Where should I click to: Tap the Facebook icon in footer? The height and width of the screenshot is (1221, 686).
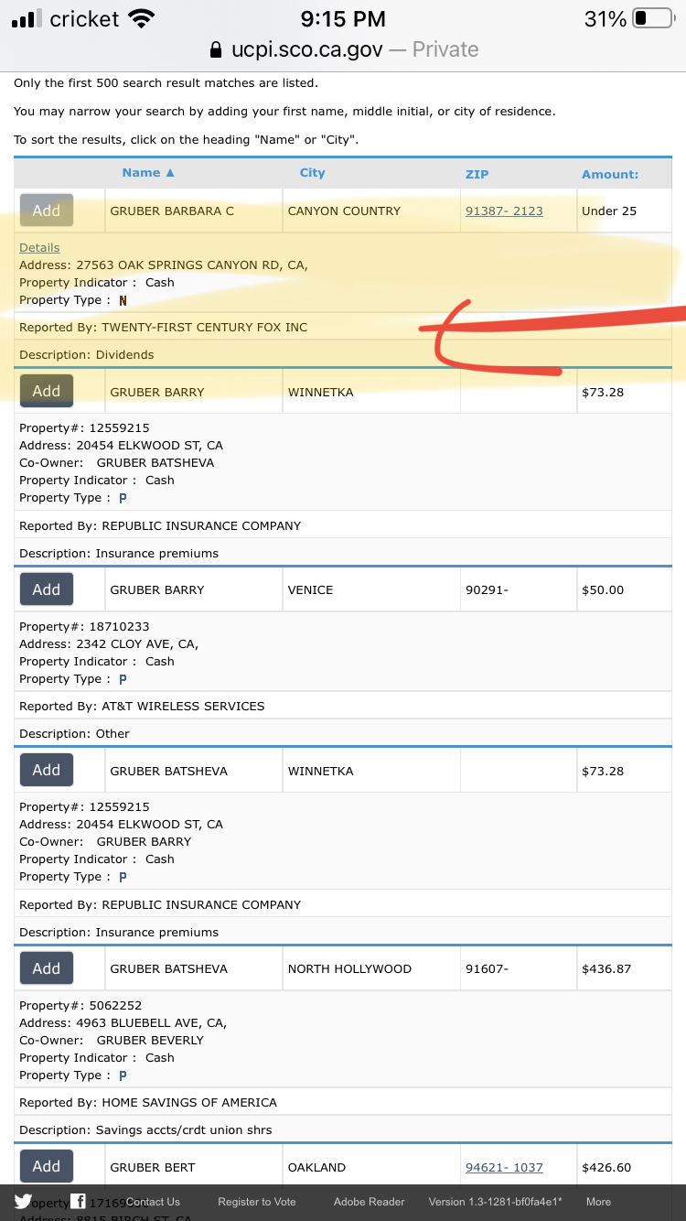pyautogui.click(x=79, y=1202)
